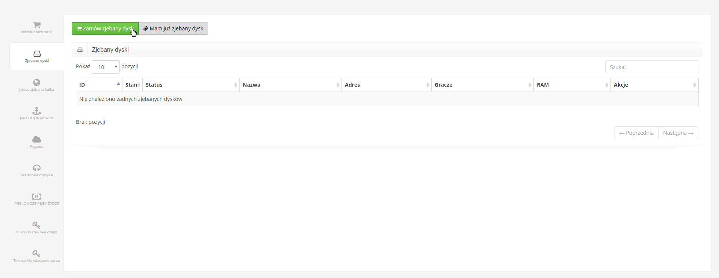Click the drive icon in the panel header
Image resolution: width=719 pixels, height=278 pixels.
(80, 50)
